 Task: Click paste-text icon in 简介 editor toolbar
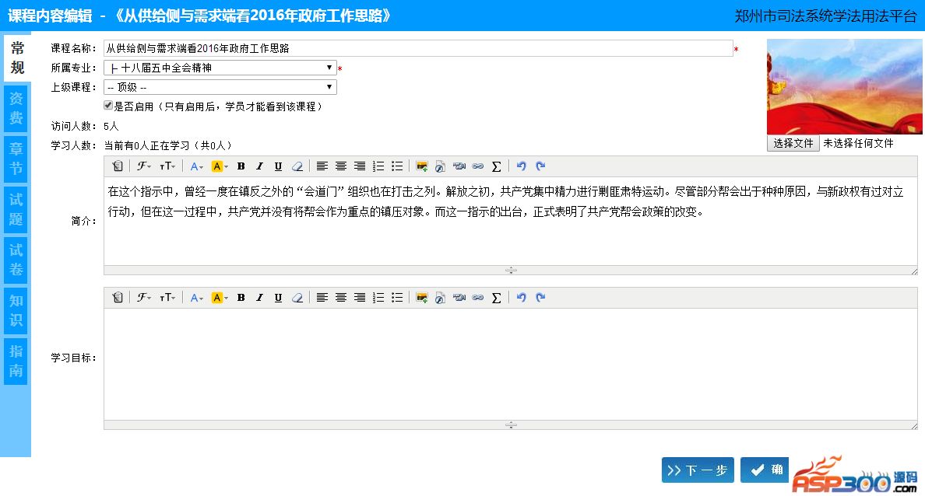pos(118,166)
